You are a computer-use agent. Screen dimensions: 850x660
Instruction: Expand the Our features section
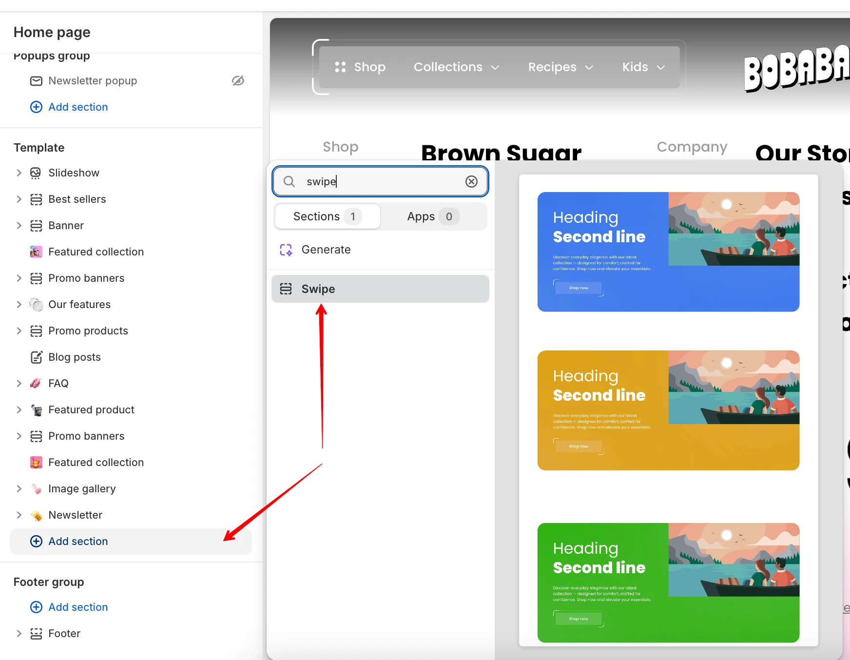tap(19, 305)
